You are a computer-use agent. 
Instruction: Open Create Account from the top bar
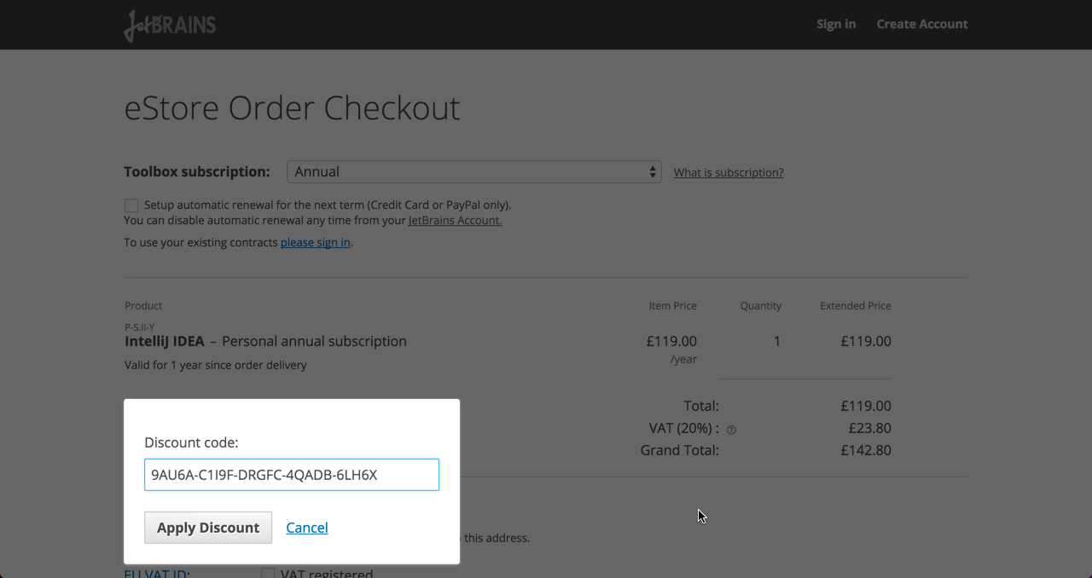pos(921,24)
